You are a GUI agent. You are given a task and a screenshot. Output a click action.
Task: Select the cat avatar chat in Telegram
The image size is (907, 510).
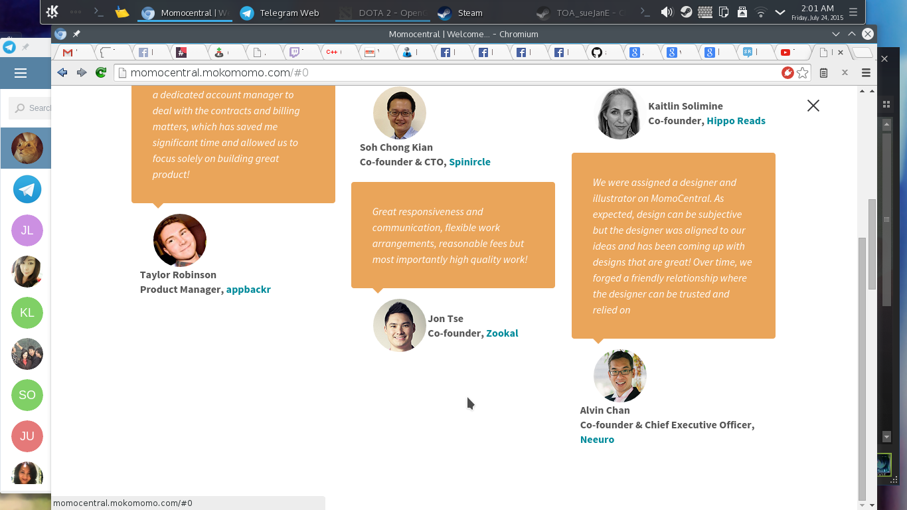(x=27, y=148)
